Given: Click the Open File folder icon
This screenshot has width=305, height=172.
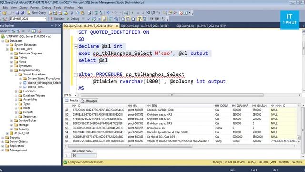Looking at the screenshot, I should click(x=4, y=13).
